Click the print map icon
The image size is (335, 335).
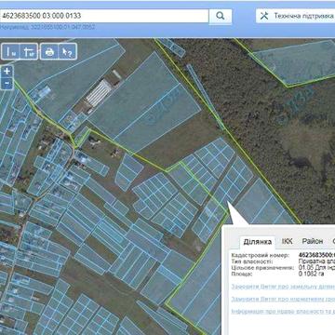49,51
